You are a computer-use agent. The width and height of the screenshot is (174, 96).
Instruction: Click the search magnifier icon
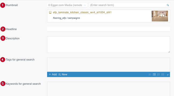coord(168,5)
